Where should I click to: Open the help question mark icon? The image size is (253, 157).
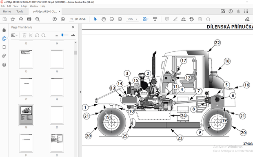[x=231, y=11]
